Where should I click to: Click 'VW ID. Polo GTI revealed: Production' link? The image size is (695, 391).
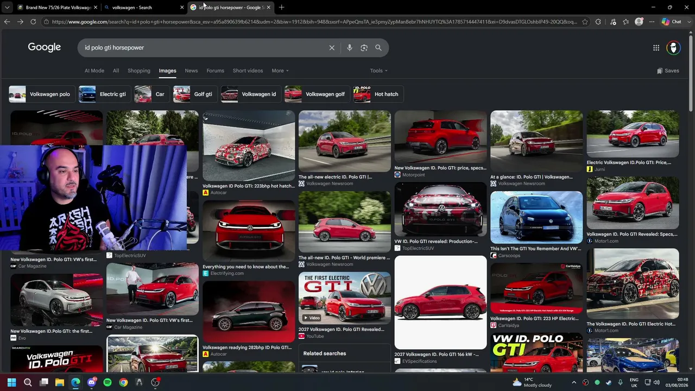tap(436, 241)
